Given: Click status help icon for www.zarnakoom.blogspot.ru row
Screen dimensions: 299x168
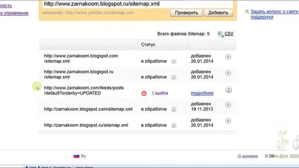Looking at the screenshot, I should tap(173, 77).
